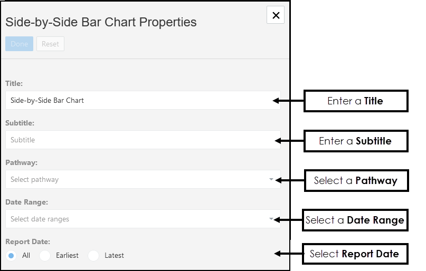Click the Date Range dropdown arrow icon
The image size is (426, 271).
(271, 219)
